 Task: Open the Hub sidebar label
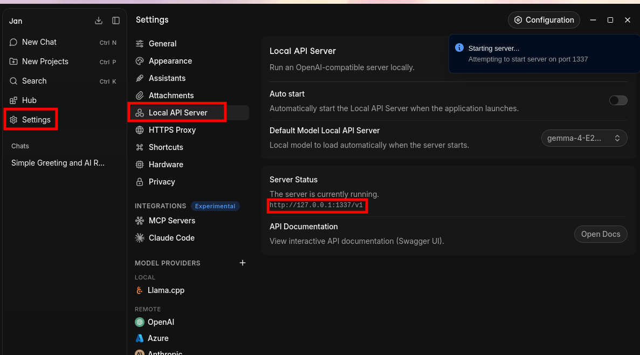click(29, 100)
